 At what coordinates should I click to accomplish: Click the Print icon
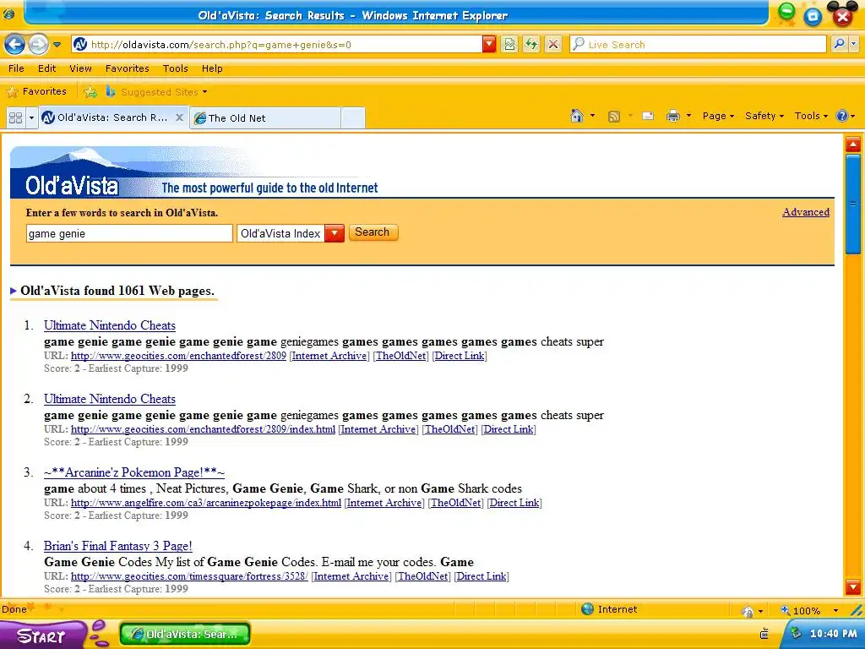click(x=673, y=116)
